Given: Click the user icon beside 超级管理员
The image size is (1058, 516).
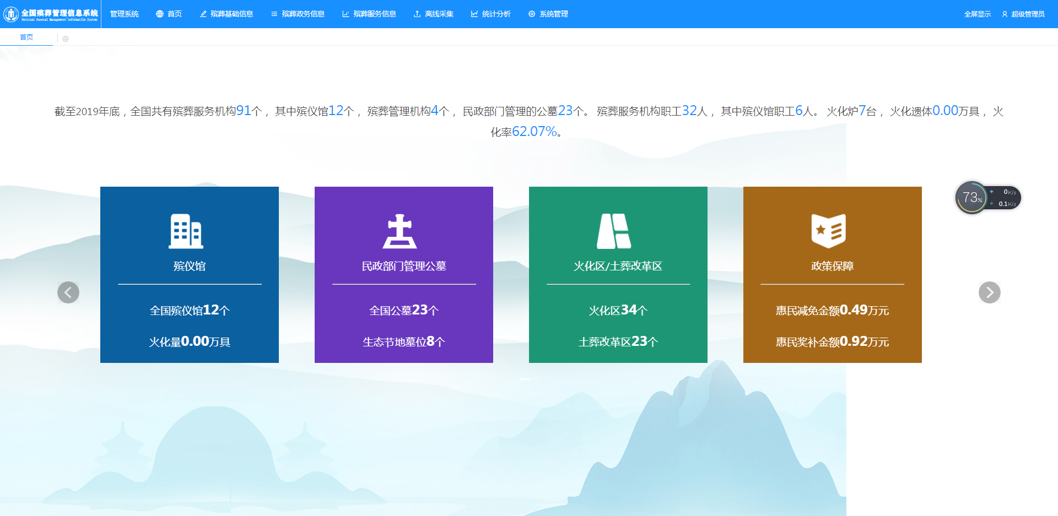Looking at the screenshot, I should click(1005, 14).
